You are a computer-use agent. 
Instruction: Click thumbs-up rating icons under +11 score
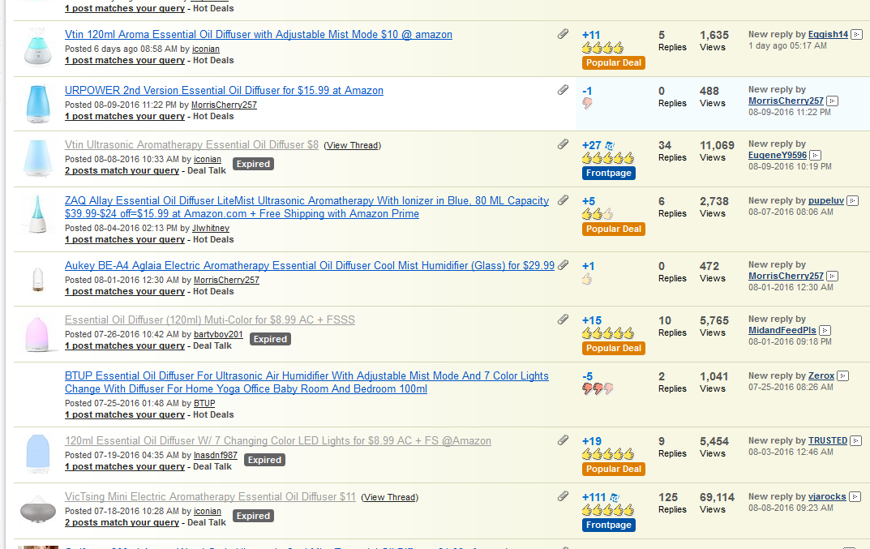pos(602,48)
